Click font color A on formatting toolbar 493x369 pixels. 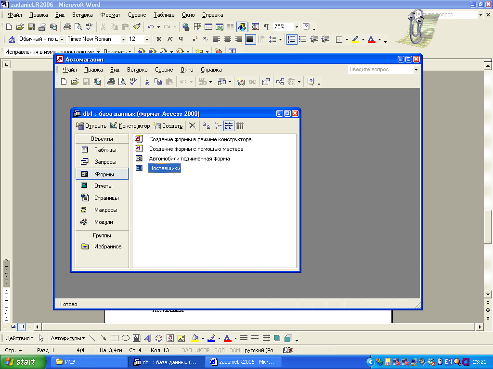[371, 39]
